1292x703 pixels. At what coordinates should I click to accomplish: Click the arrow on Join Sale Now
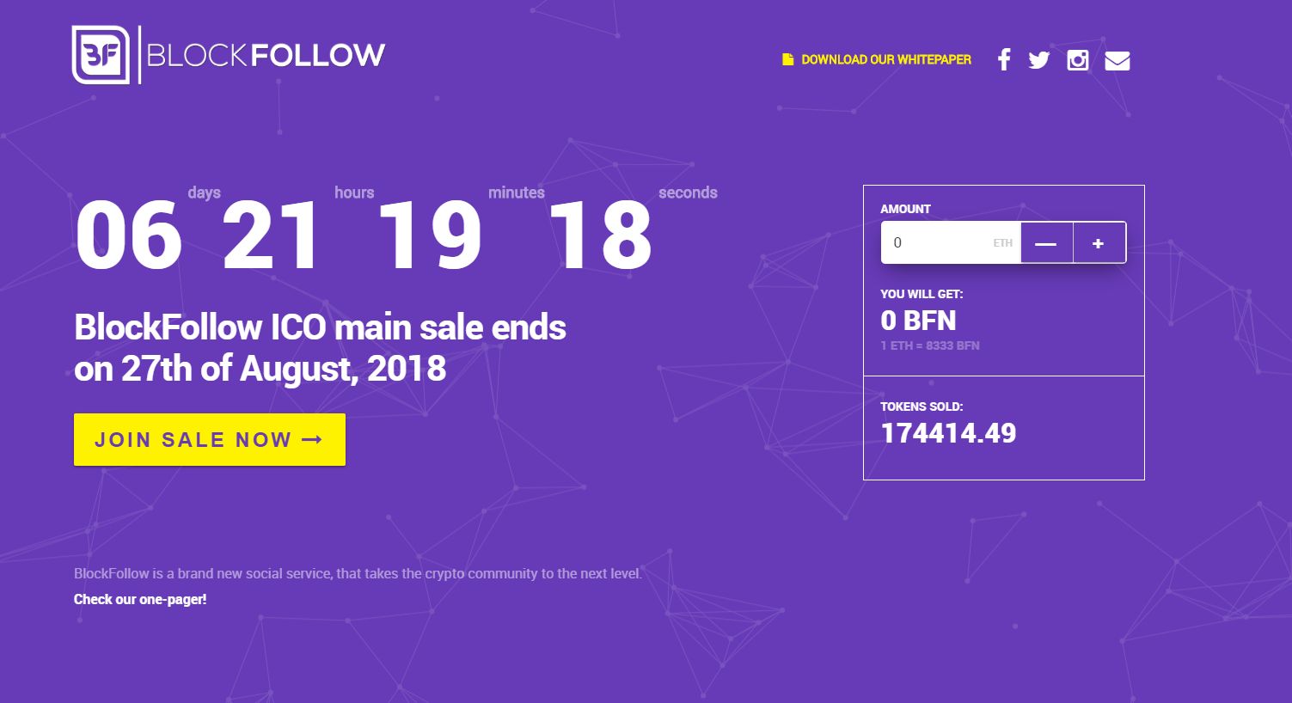pyautogui.click(x=312, y=440)
